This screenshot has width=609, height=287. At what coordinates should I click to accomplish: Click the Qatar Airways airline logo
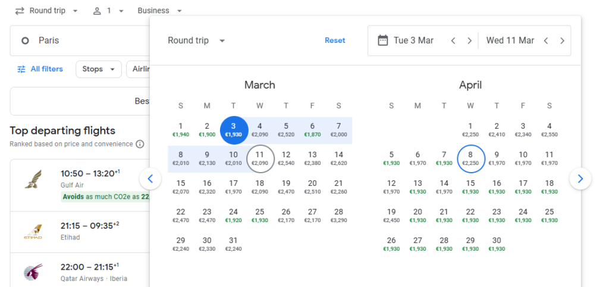tap(33, 272)
